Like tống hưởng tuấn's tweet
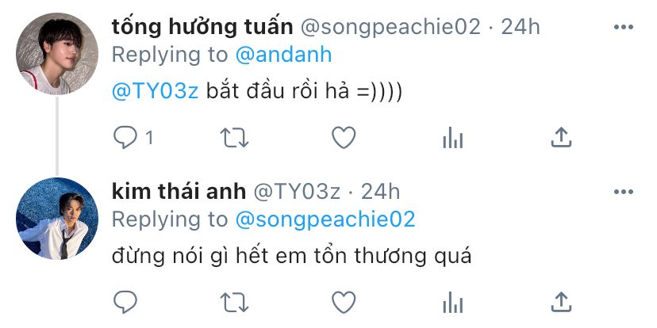 click(343, 139)
